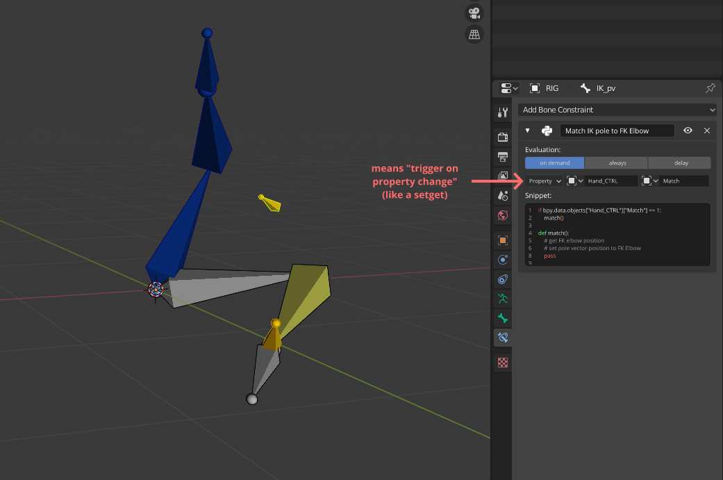This screenshot has height=480, width=723.
Task: Click the RIG breadcrumb label
Action: 552,88
